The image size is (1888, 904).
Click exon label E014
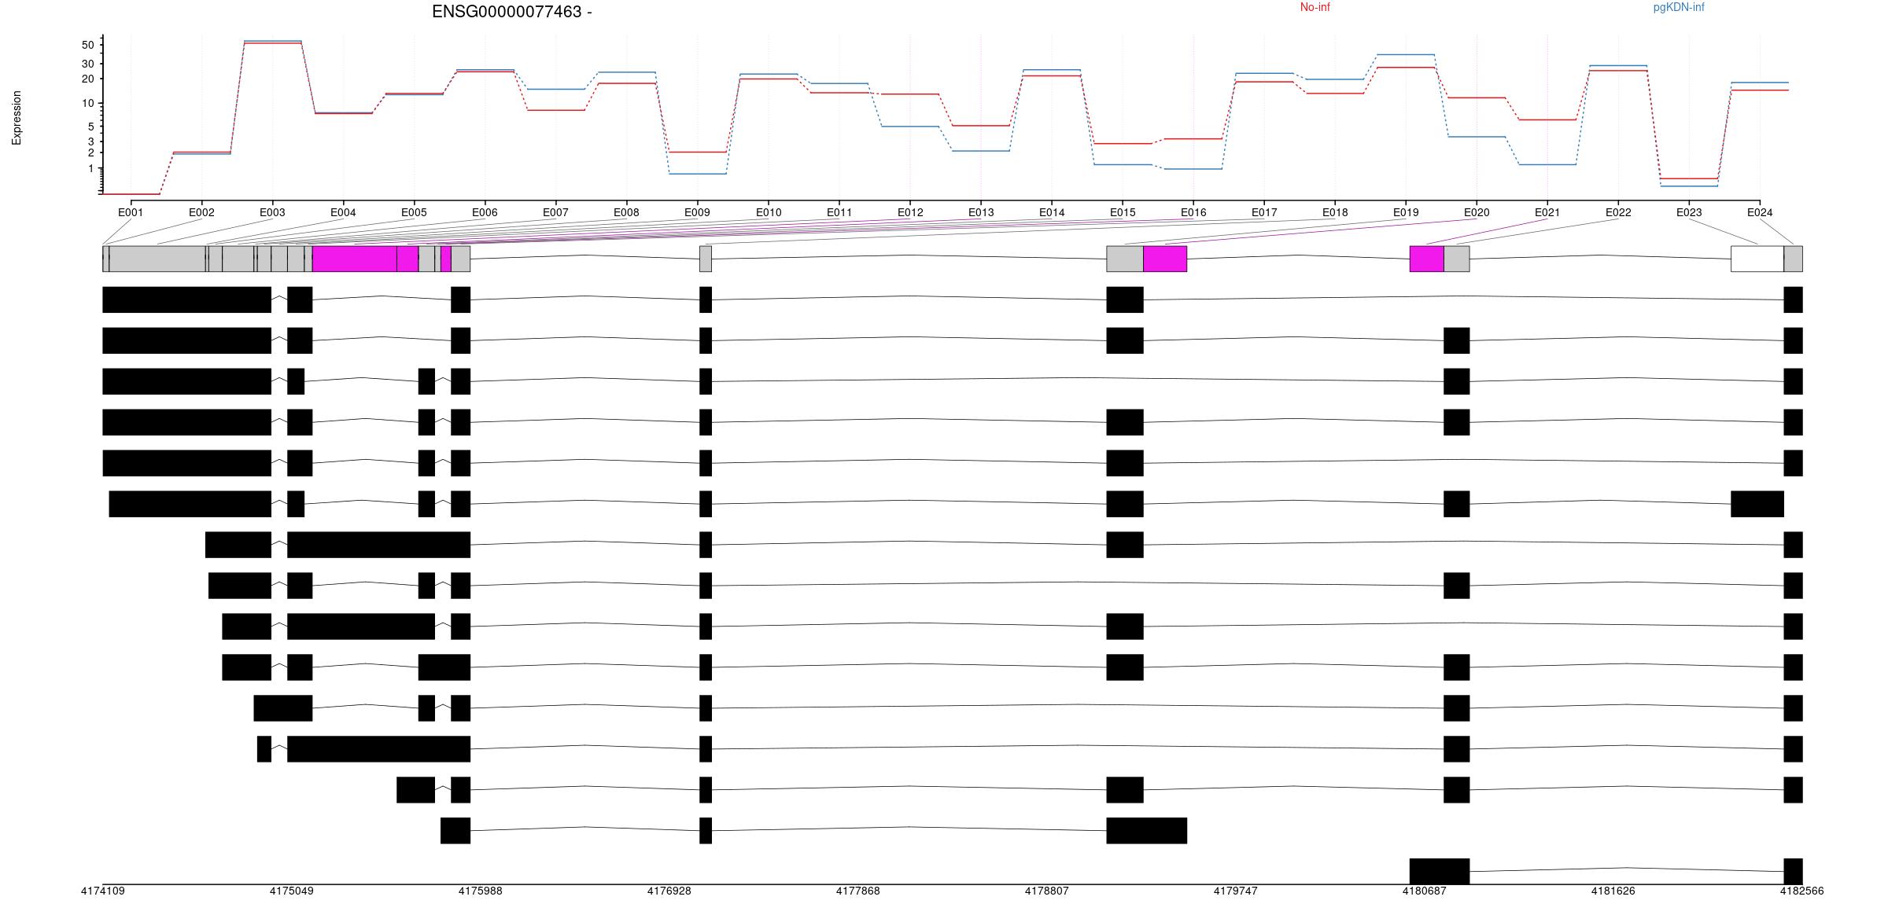point(1052,212)
